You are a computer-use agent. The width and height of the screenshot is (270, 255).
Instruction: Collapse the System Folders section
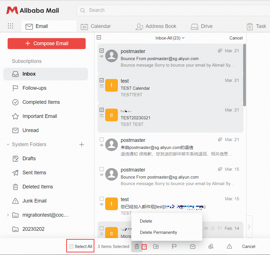8,144
